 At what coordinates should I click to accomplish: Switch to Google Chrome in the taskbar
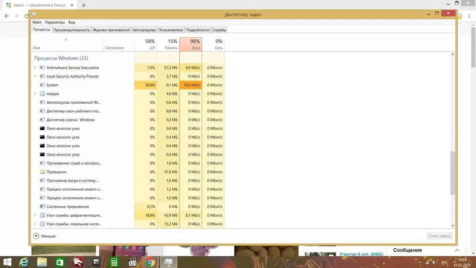150,262
